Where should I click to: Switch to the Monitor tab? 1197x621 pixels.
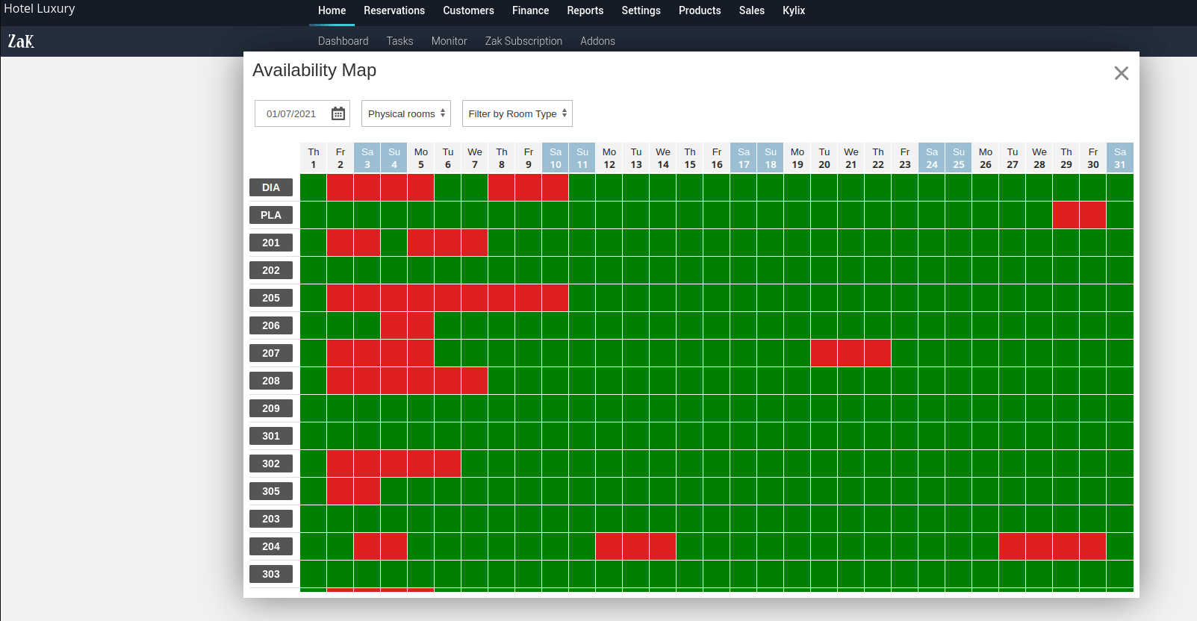449,41
